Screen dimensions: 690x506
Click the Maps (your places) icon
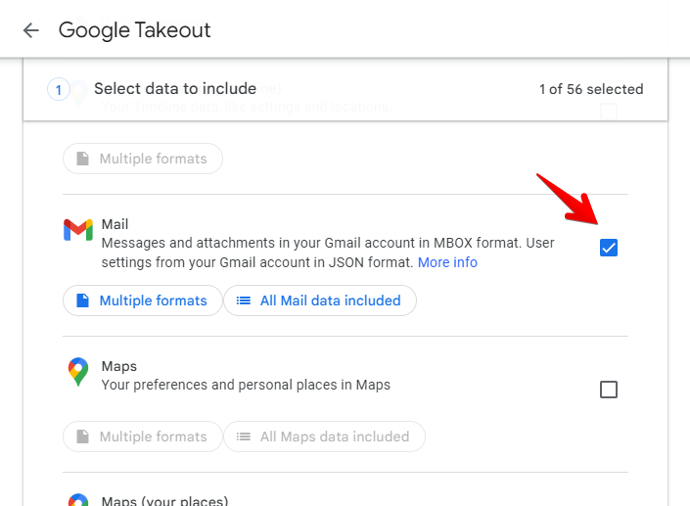(x=78, y=500)
